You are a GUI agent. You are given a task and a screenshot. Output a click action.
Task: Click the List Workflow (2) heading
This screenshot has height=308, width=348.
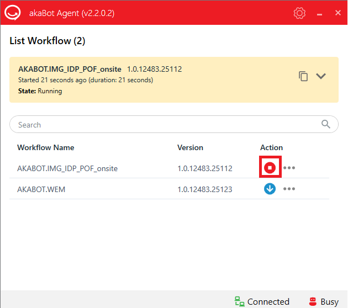[48, 41]
